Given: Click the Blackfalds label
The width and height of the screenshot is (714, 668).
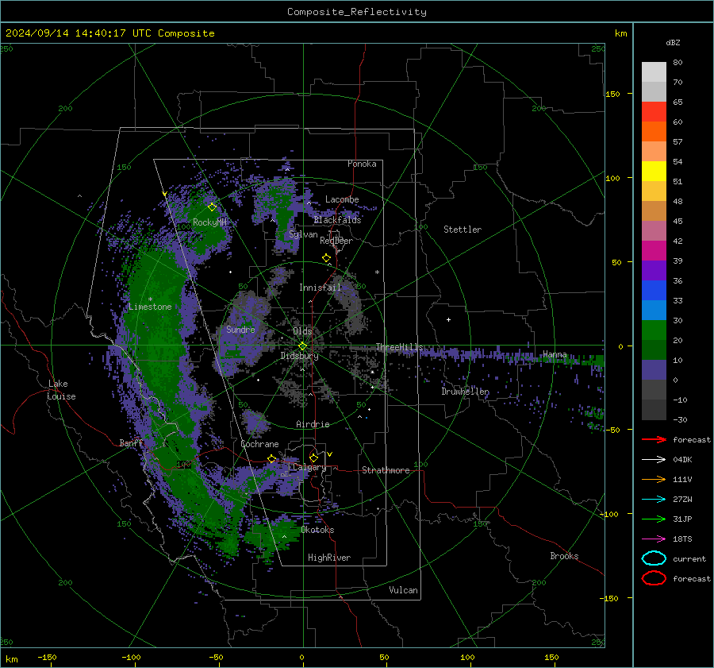Looking at the screenshot, I should pos(337,220).
